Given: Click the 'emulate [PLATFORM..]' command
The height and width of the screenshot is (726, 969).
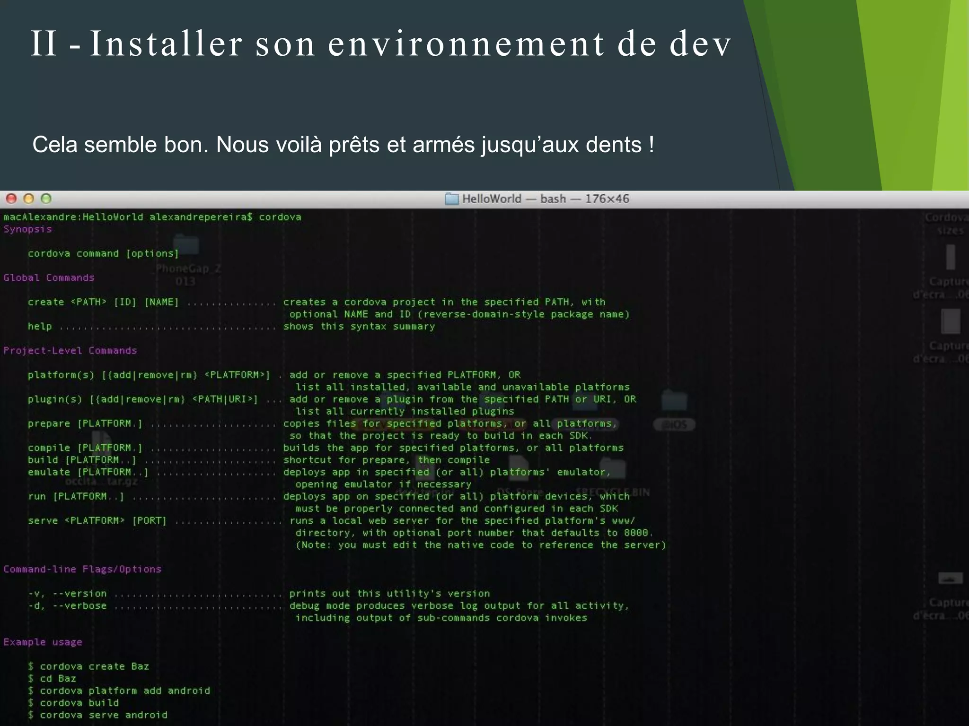Looking at the screenshot, I should click(88, 472).
